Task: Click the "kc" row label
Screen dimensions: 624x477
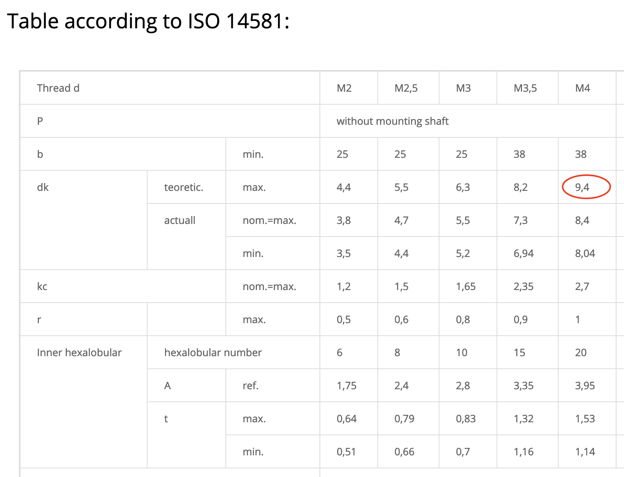Action: (42, 287)
